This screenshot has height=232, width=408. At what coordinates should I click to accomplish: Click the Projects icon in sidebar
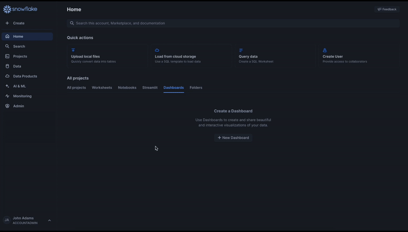pyautogui.click(x=7, y=56)
